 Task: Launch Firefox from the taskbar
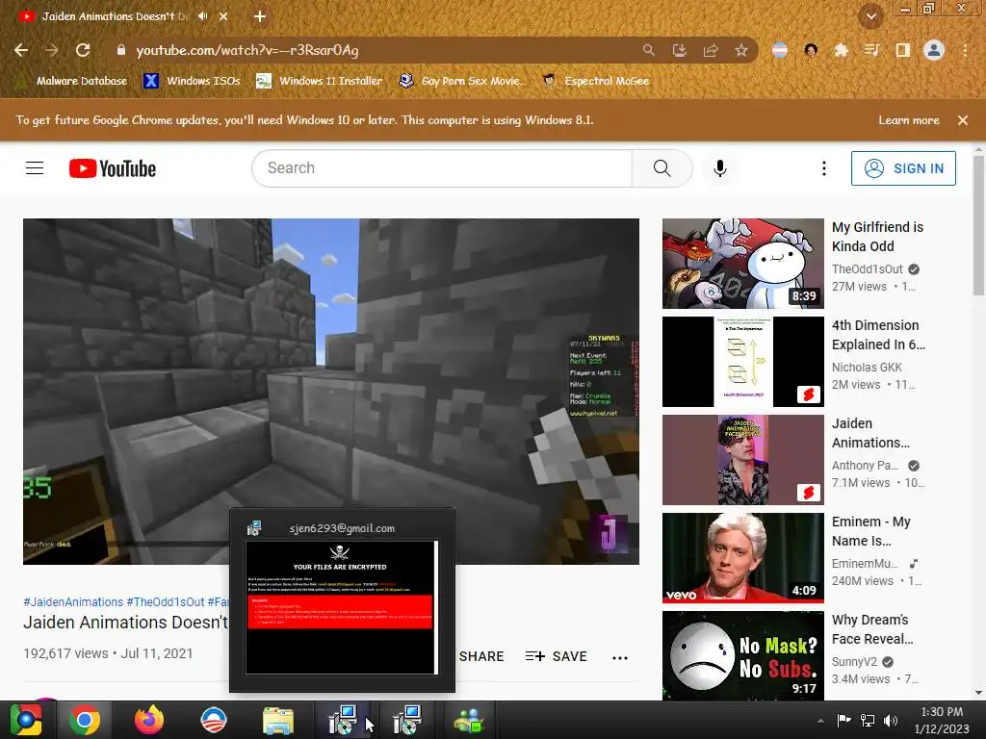pyautogui.click(x=149, y=720)
